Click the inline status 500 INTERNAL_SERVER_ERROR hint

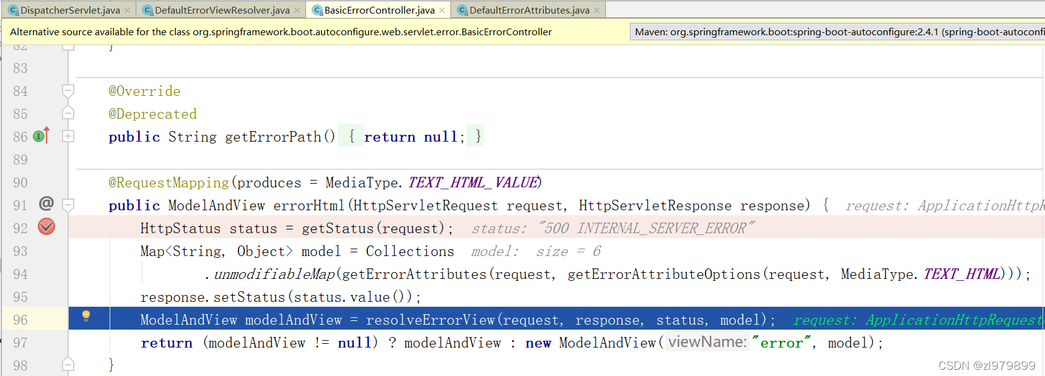tap(613, 228)
